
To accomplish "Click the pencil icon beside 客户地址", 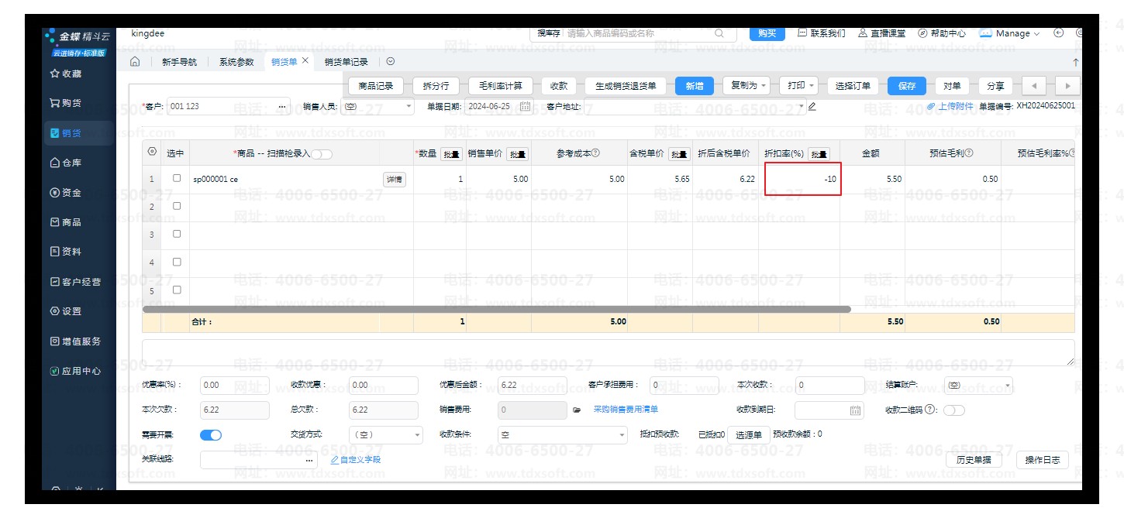I will click(x=812, y=107).
